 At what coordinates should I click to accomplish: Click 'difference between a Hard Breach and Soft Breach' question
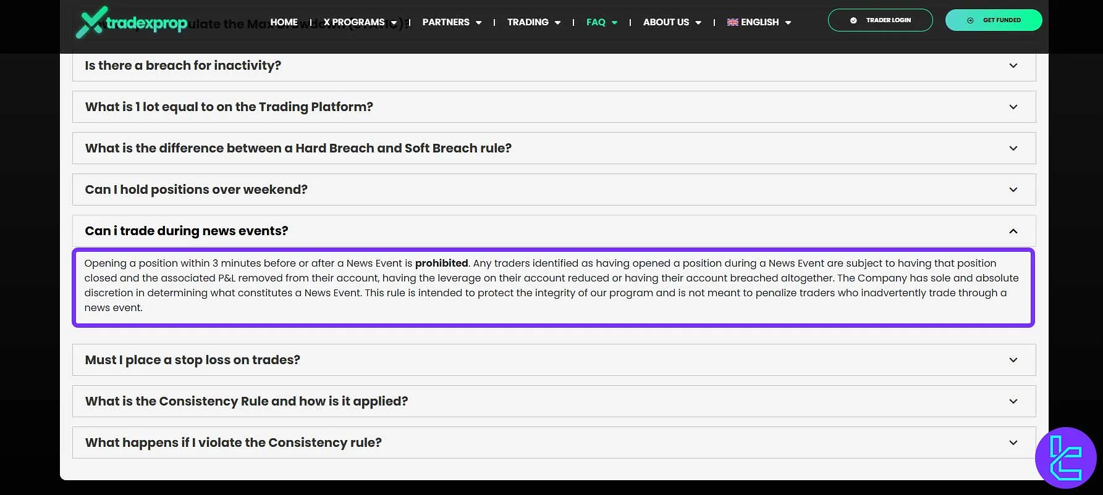click(298, 148)
